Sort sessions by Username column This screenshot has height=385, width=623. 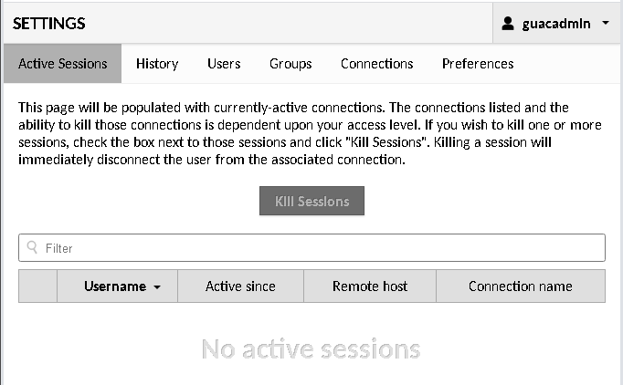117,286
